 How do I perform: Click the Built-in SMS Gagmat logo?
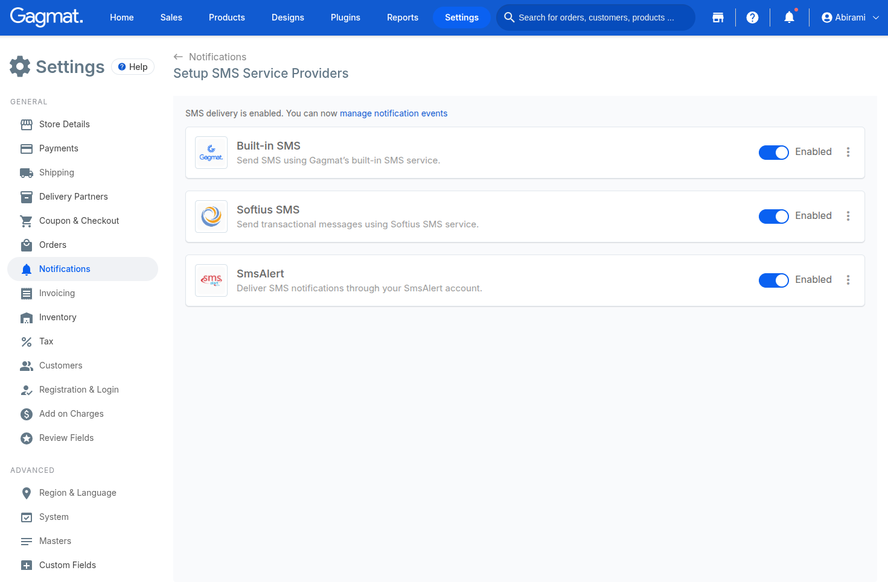(x=211, y=153)
